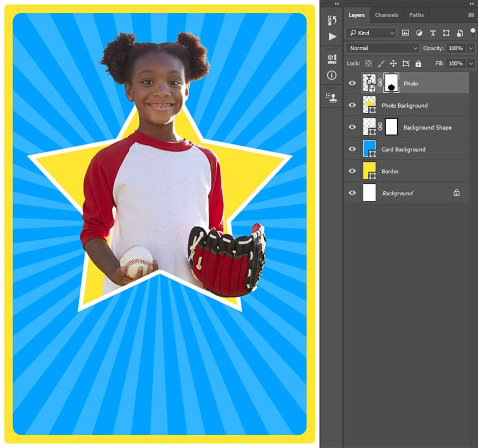Viewport: 478px width, 448px height.
Task: Click the lock image pixels brush icon
Action: tap(381, 63)
